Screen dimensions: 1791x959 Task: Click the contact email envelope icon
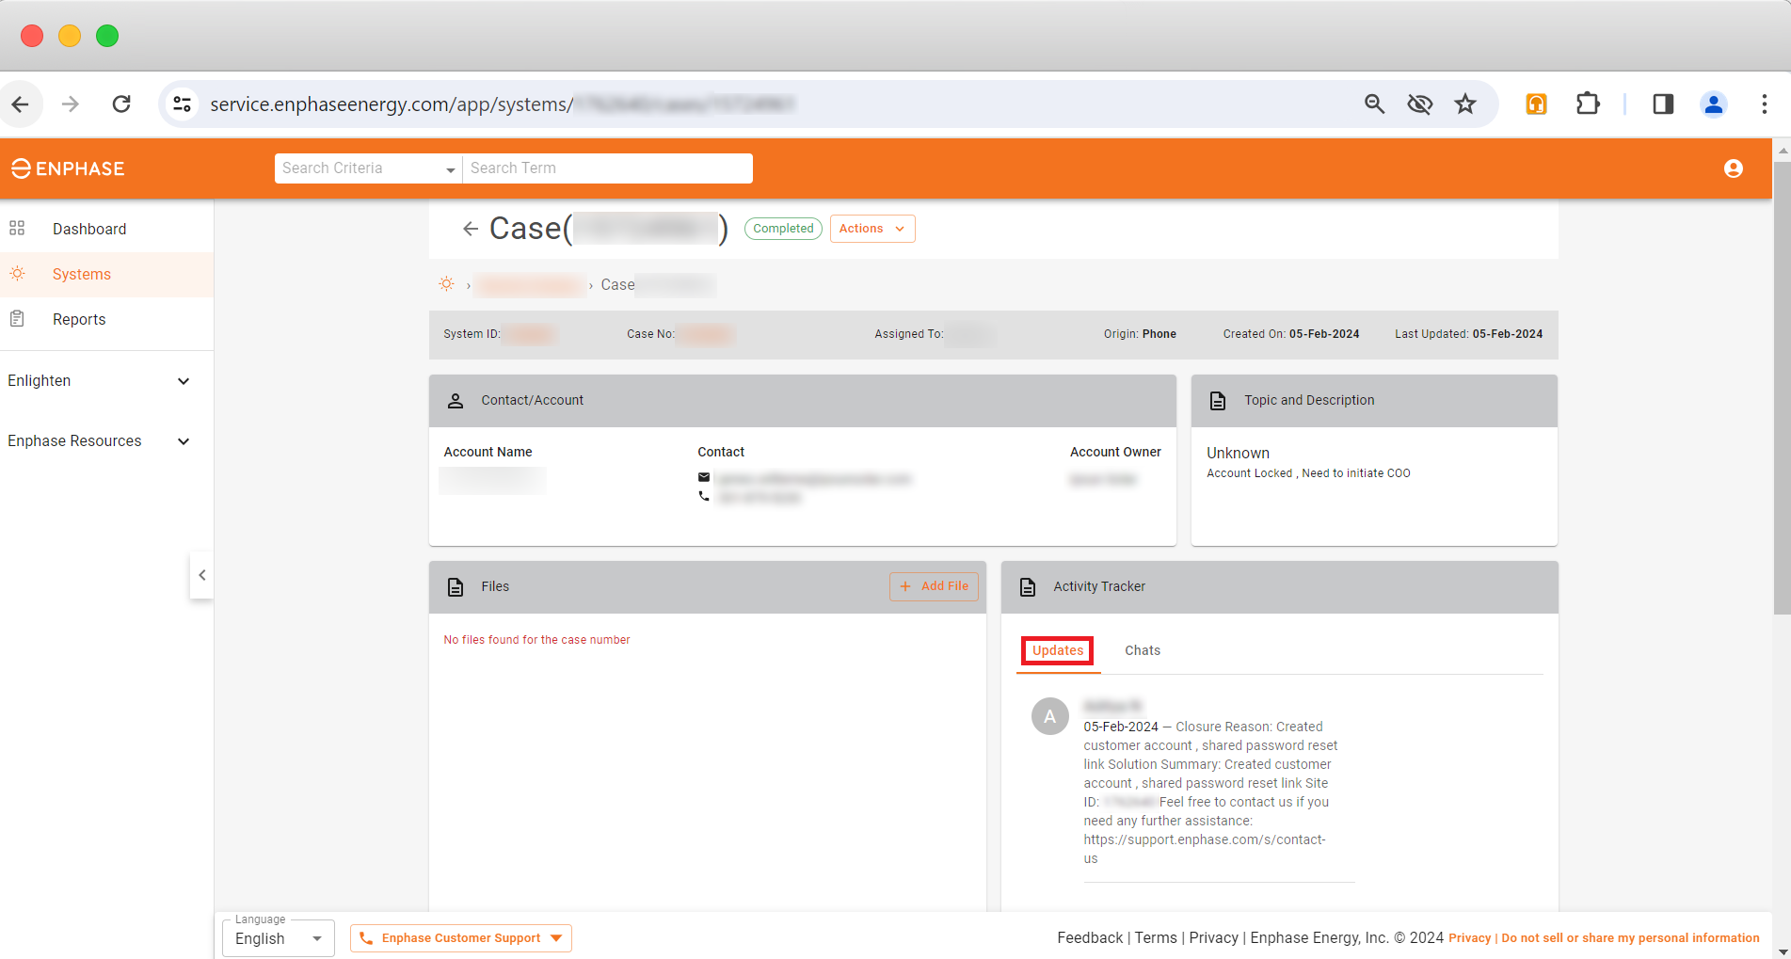[704, 477]
